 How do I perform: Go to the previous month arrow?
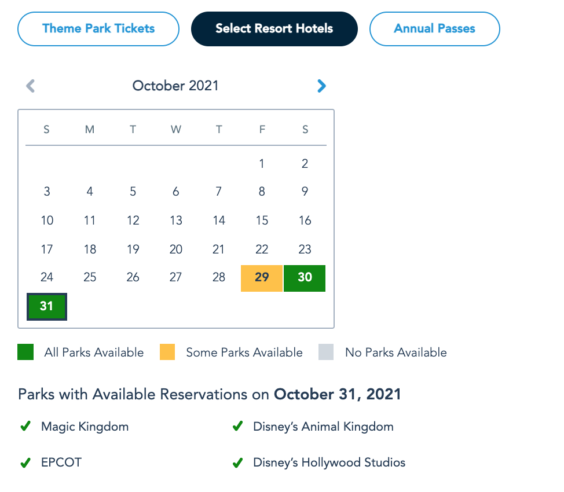pyautogui.click(x=31, y=86)
